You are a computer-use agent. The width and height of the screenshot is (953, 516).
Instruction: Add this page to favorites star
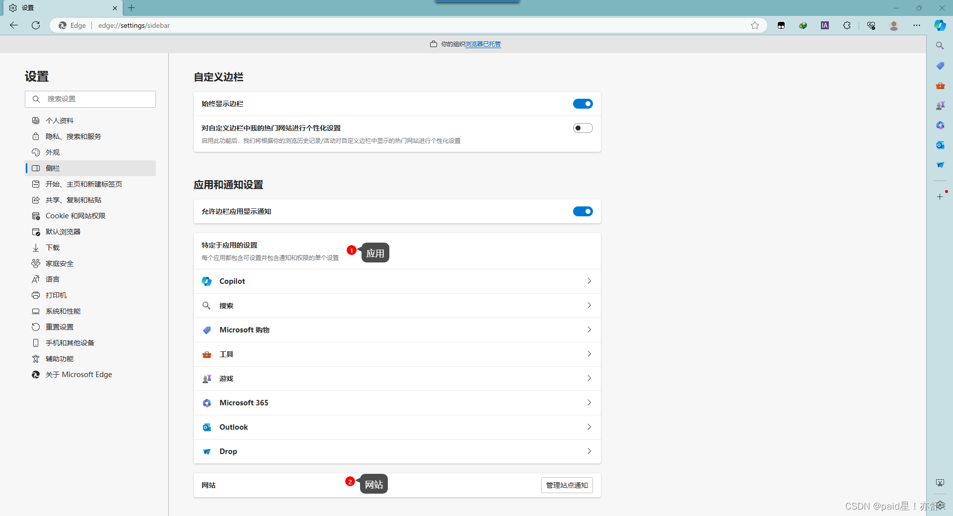tap(755, 25)
